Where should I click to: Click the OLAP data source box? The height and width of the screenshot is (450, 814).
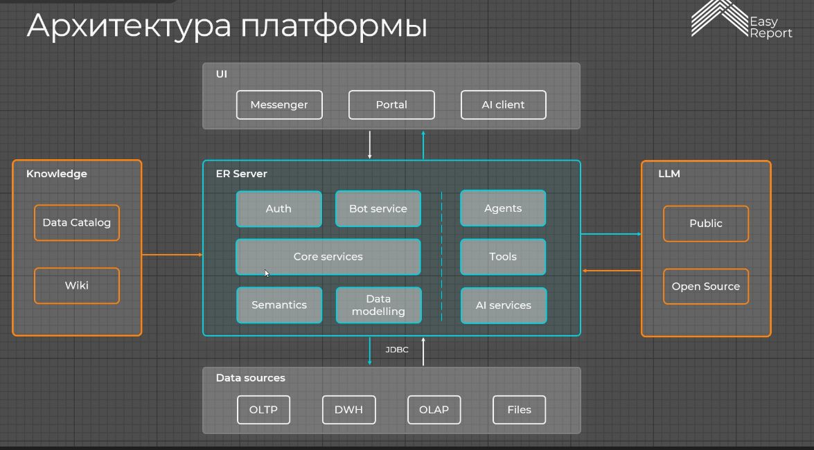(434, 410)
